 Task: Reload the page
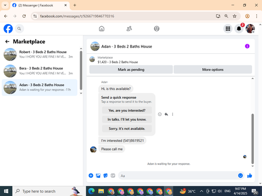click(x=24, y=16)
